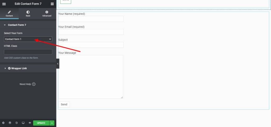
Task: Switch to the Style tab
Action: 28,14
